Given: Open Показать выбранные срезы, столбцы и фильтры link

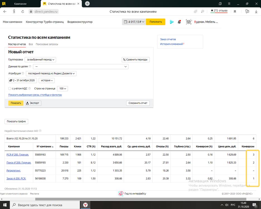Looking at the screenshot, I should pyautogui.click(x=35, y=95).
